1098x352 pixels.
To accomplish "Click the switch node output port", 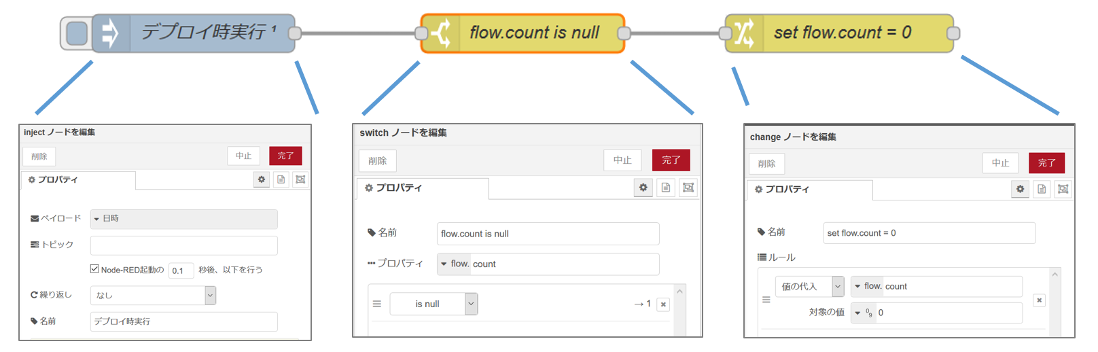I will [x=624, y=33].
